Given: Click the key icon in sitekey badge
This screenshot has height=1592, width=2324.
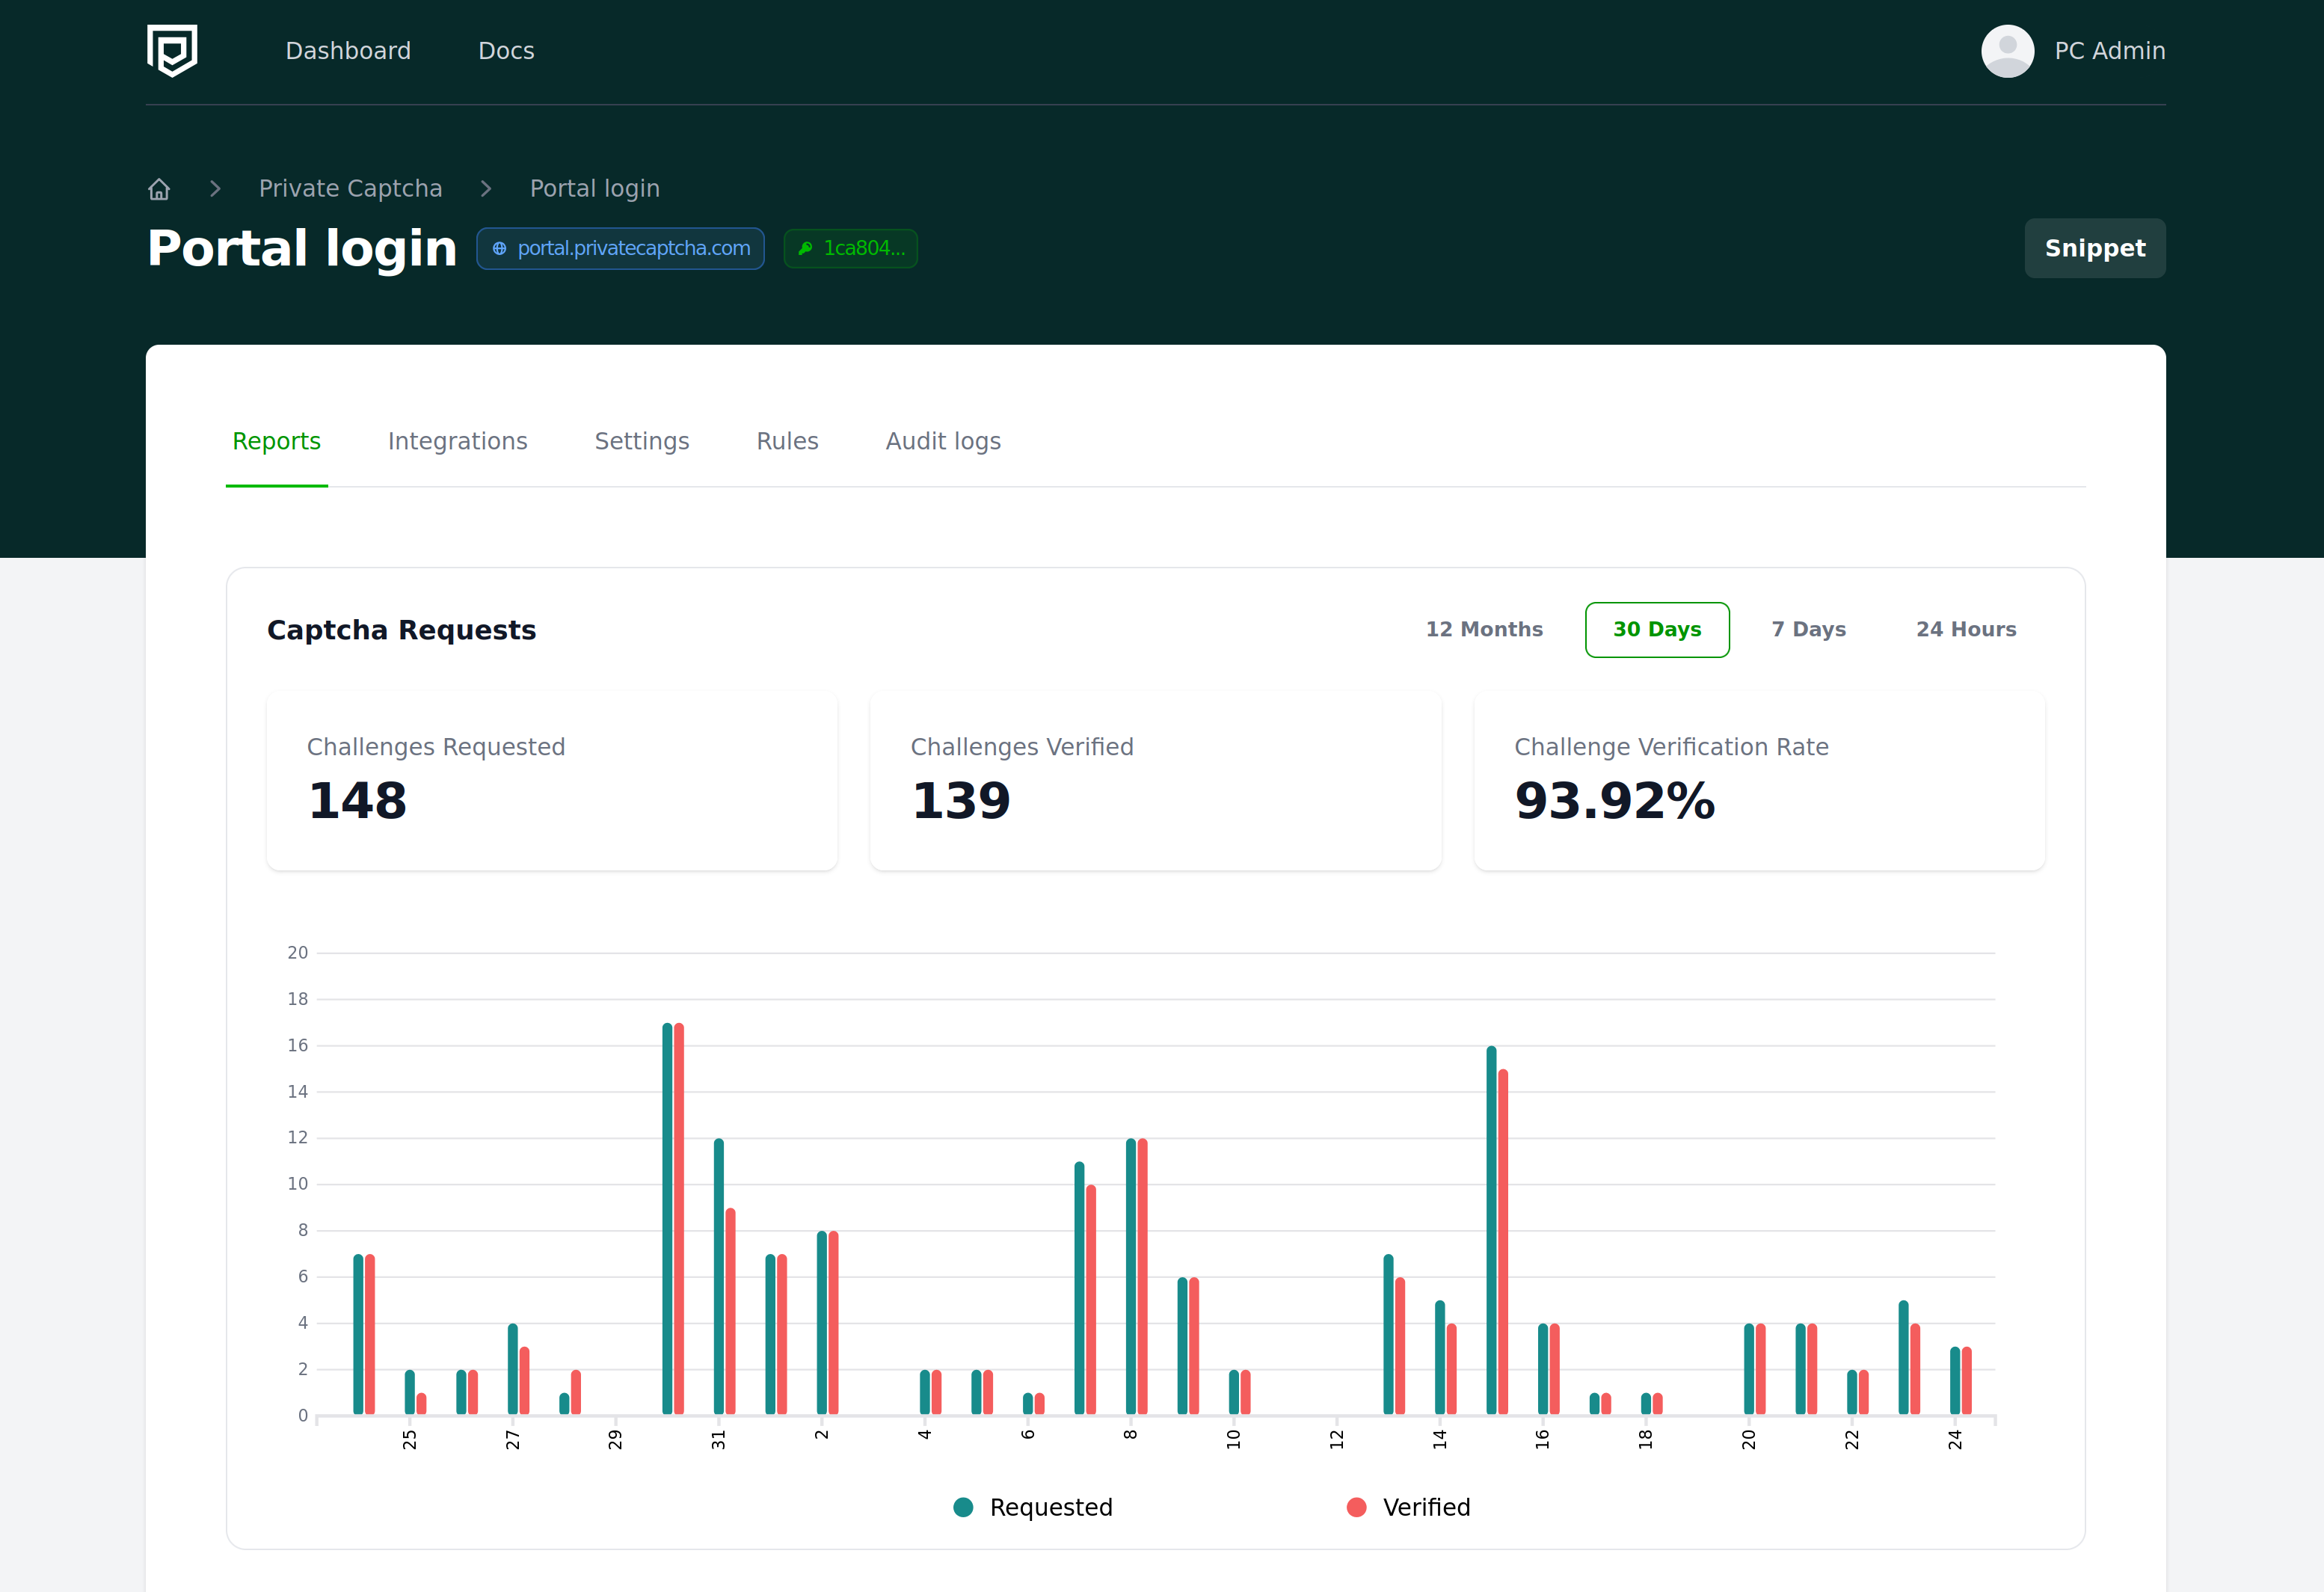Looking at the screenshot, I should point(805,249).
